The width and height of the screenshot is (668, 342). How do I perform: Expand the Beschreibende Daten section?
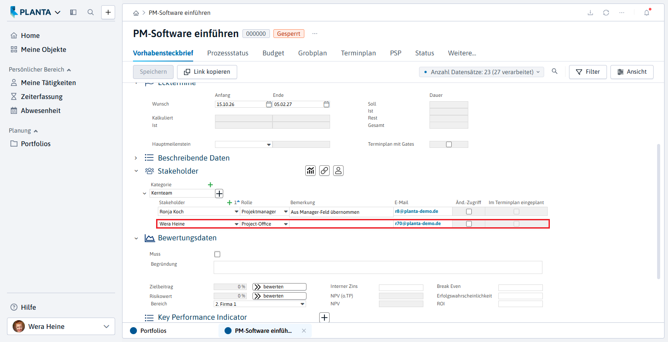pyautogui.click(x=136, y=158)
